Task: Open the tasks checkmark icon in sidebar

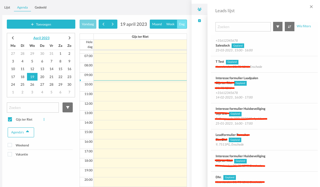Action: (200, 21)
